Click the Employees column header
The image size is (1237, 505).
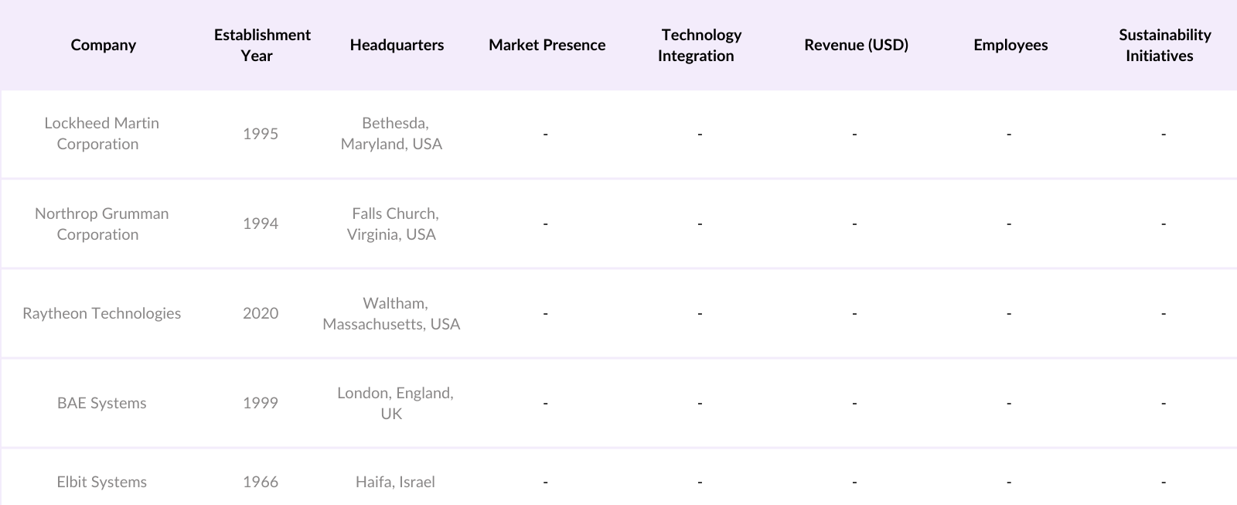point(1010,45)
